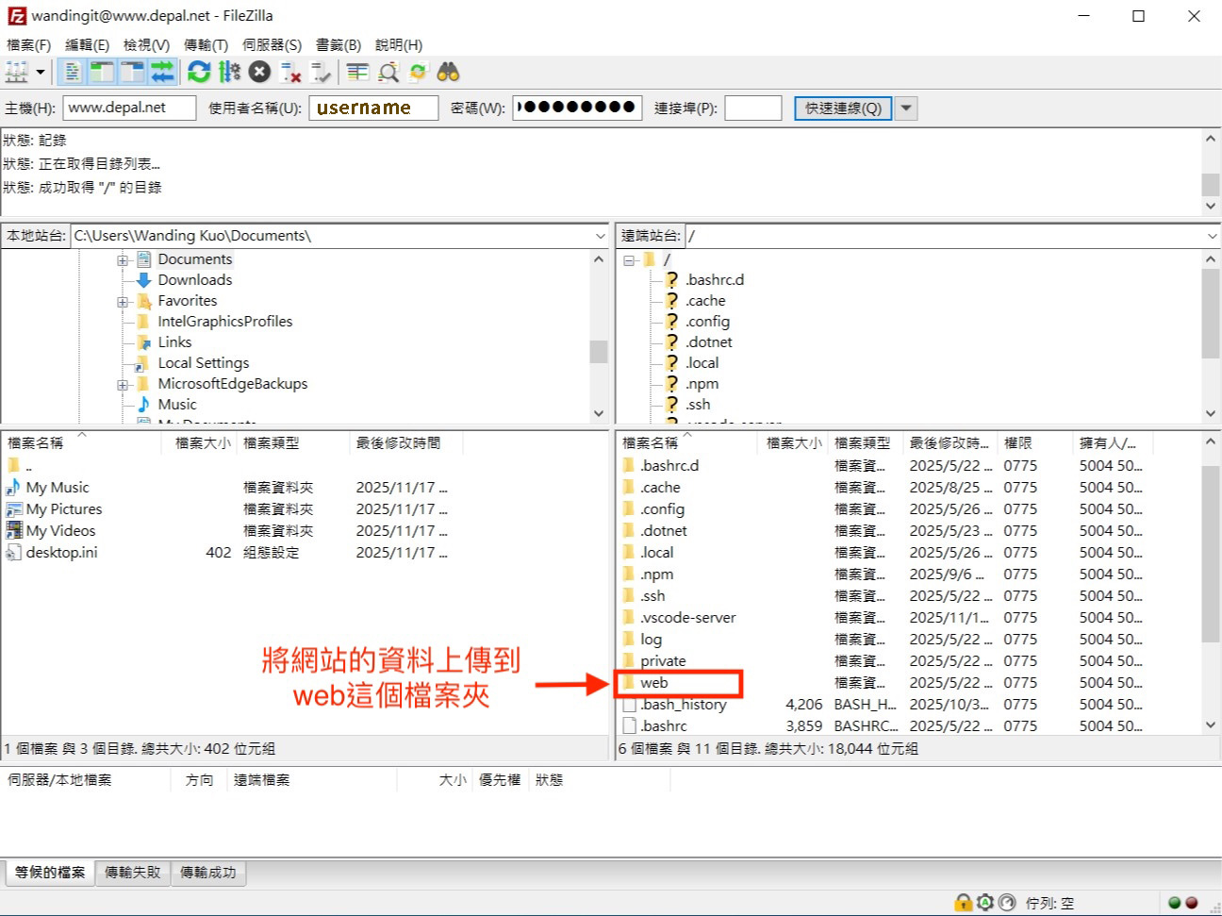Toggle the message log display

point(72,72)
